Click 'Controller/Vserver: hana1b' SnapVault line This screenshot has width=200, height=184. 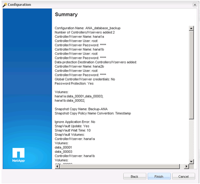[75, 156]
